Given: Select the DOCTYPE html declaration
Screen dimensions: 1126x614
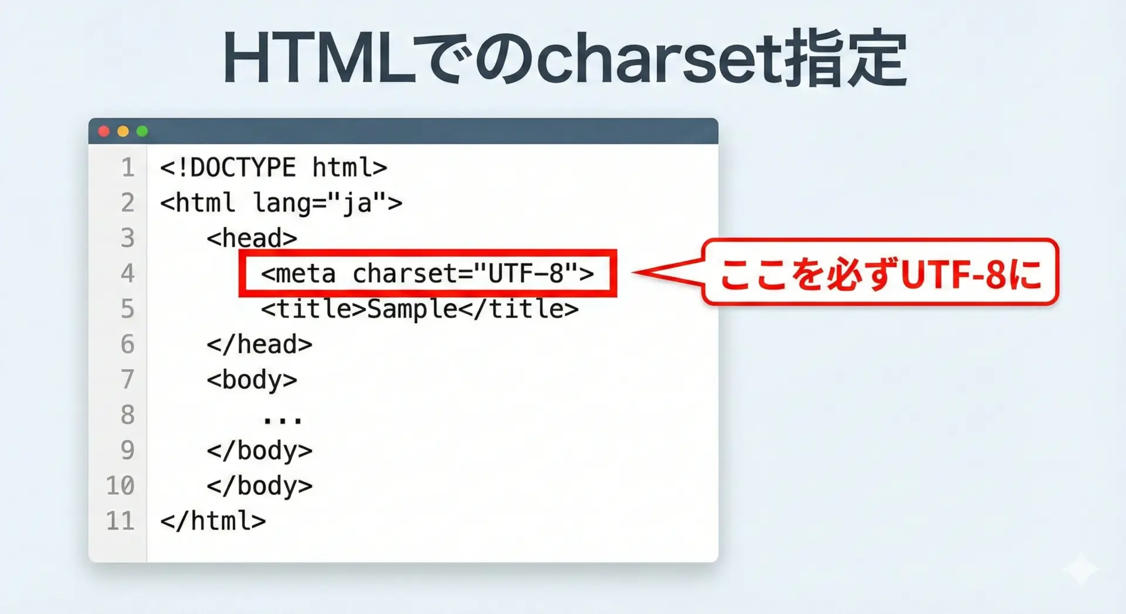Looking at the screenshot, I should [x=273, y=168].
